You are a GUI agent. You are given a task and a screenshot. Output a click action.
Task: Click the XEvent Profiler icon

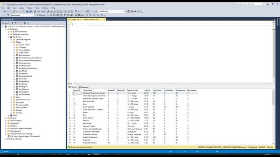pos(8,139)
